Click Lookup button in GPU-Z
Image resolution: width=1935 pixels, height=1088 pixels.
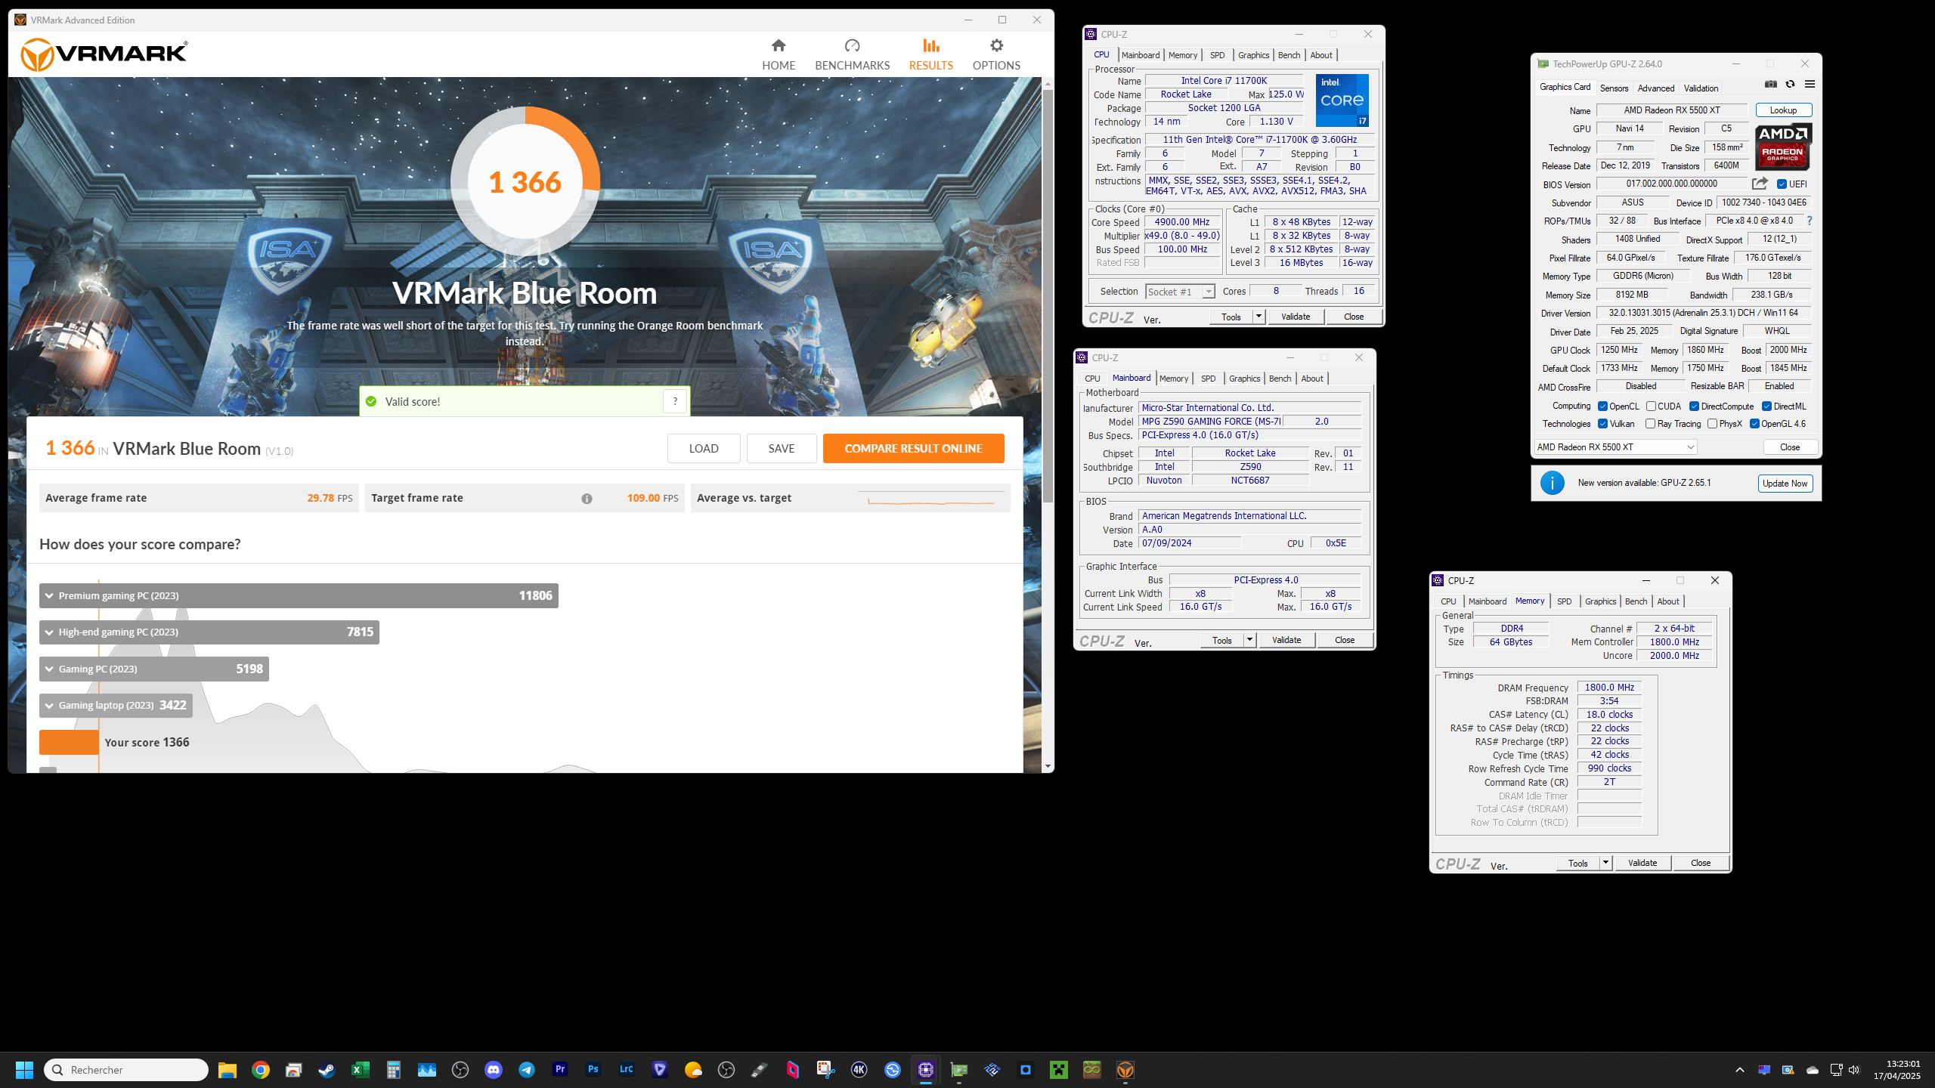click(x=1783, y=110)
